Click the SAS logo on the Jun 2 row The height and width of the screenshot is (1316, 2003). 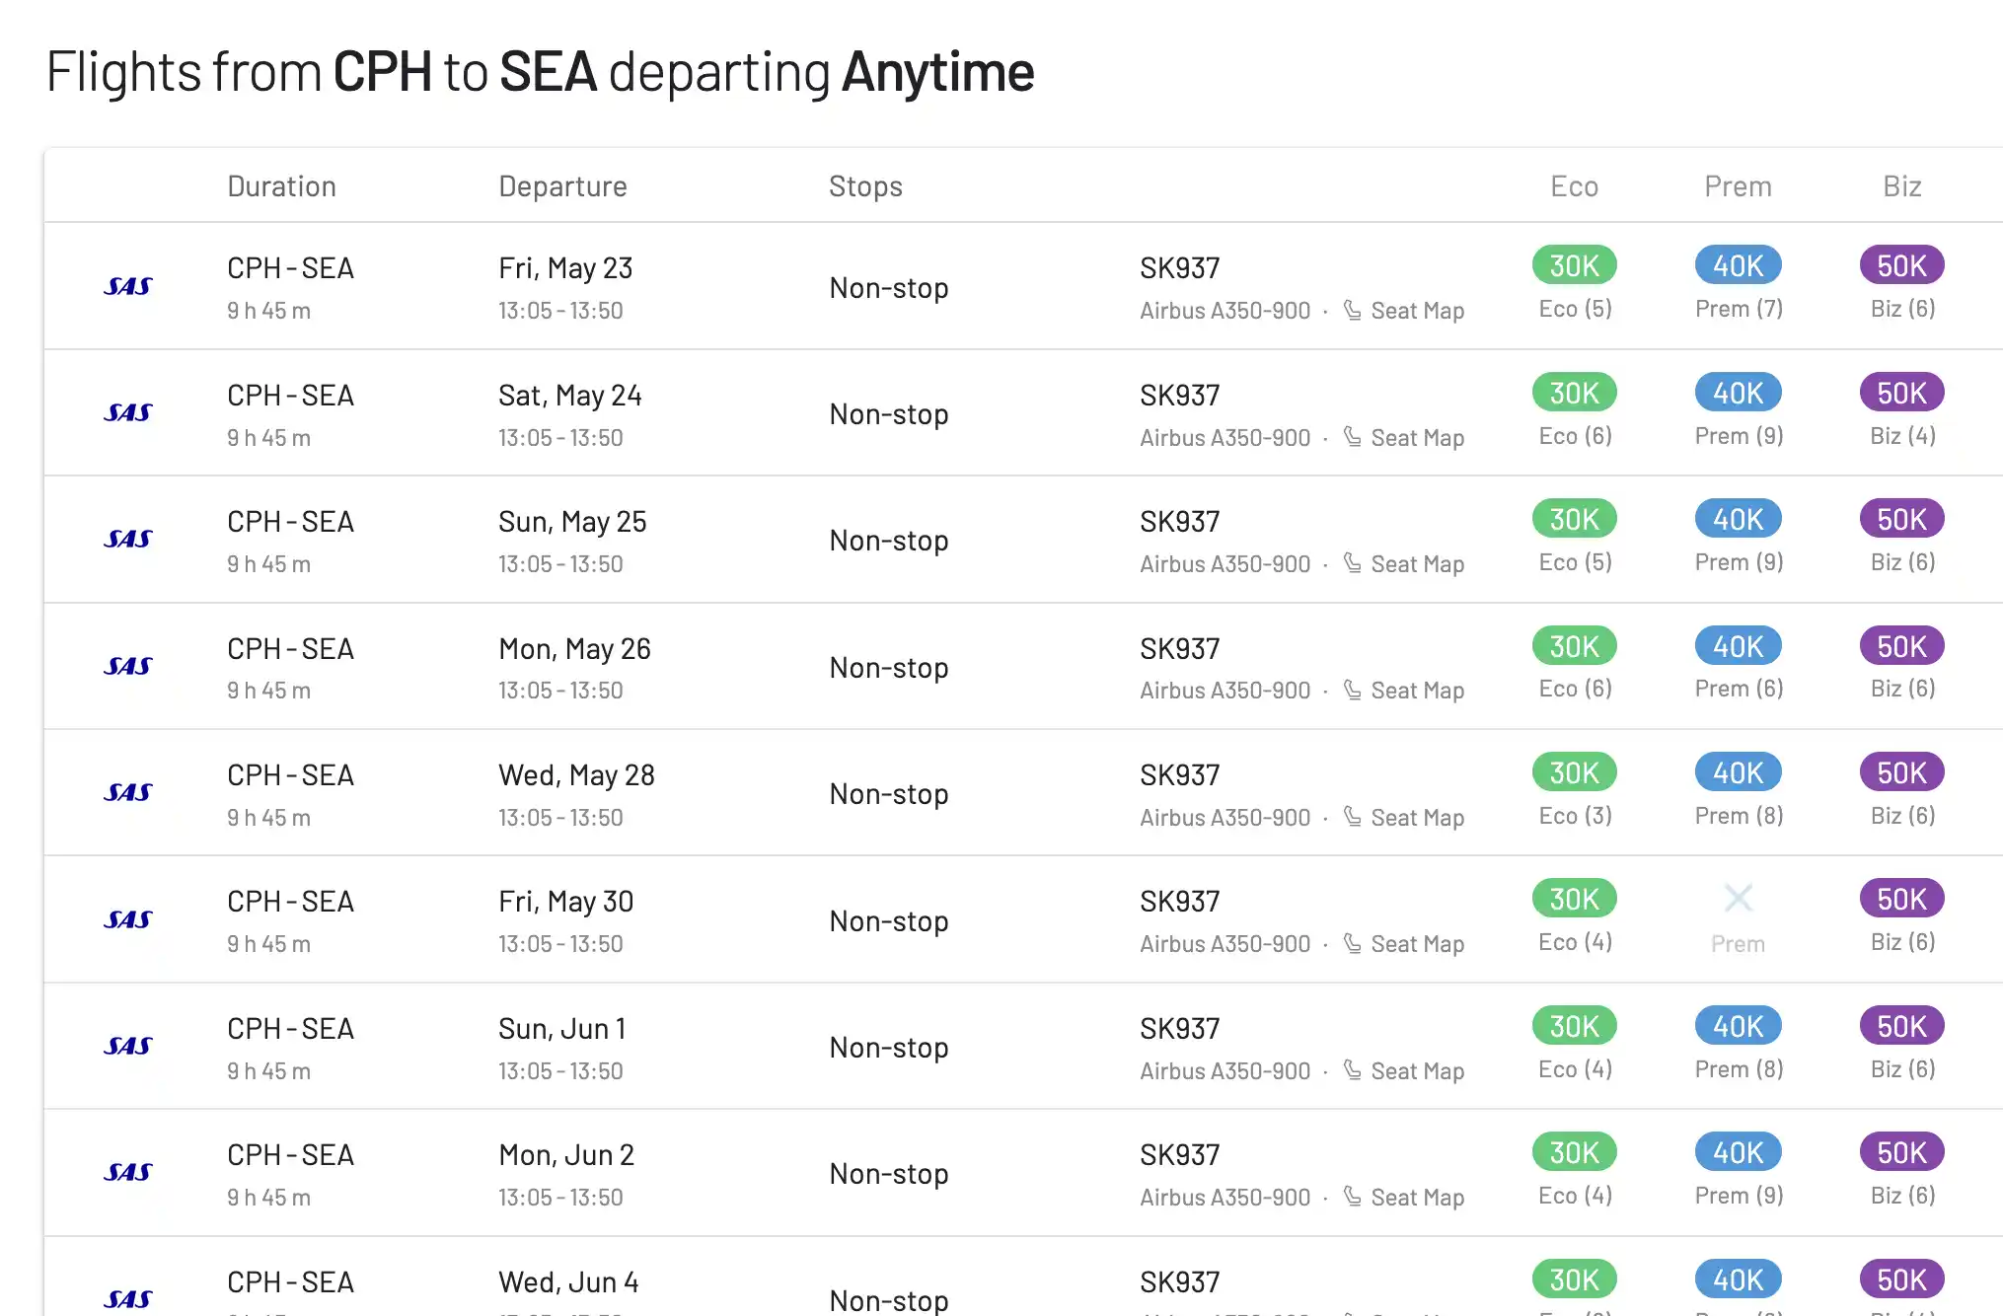tap(128, 1172)
